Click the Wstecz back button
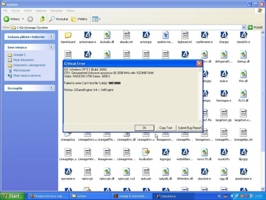 coord(12,19)
